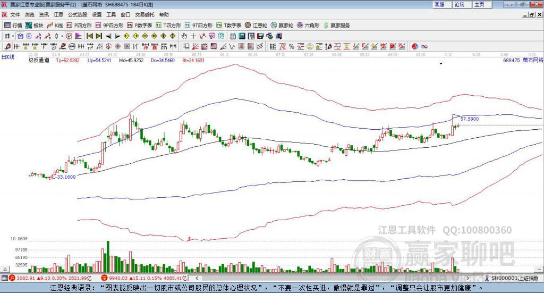Image resolution: width=544 pixels, height=293 pixels.
Task: Expand the candlestick style dropdown arrow
Action: click(62, 36)
